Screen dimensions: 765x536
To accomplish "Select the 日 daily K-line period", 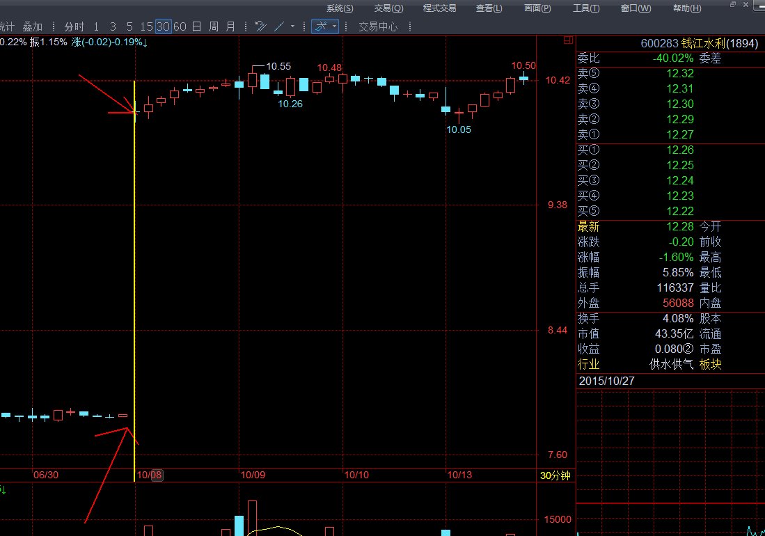I will [197, 26].
